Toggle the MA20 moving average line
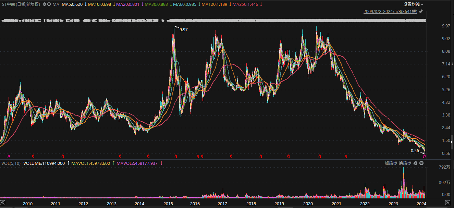The height and width of the screenshot is (208, 454). [x=128, y=4]
